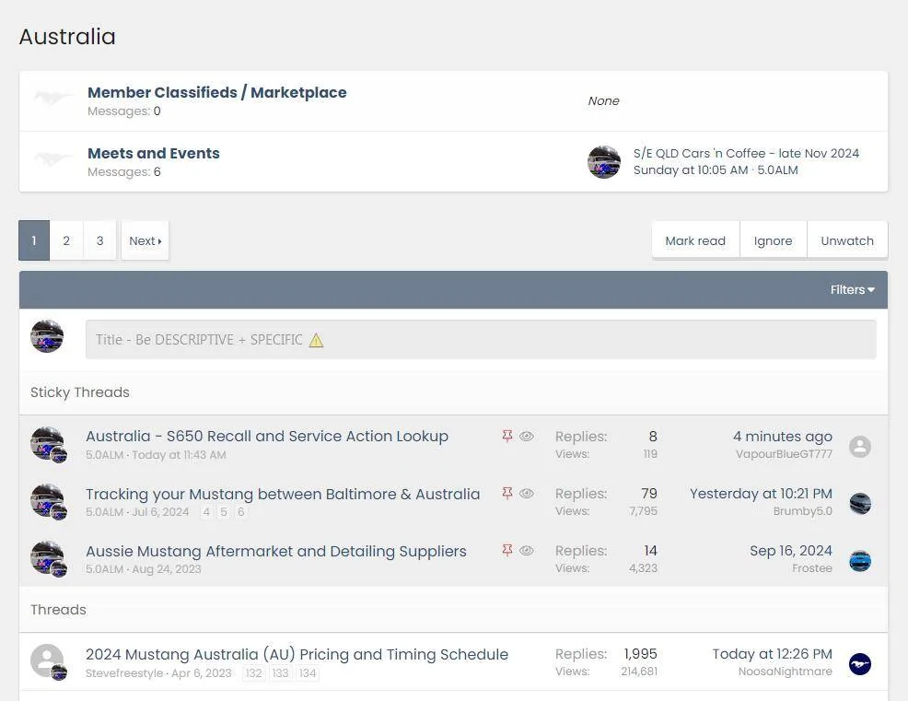Select 'Sticky Threads' section heading text
The image size is (908, 701).
[x=80, y=392]
